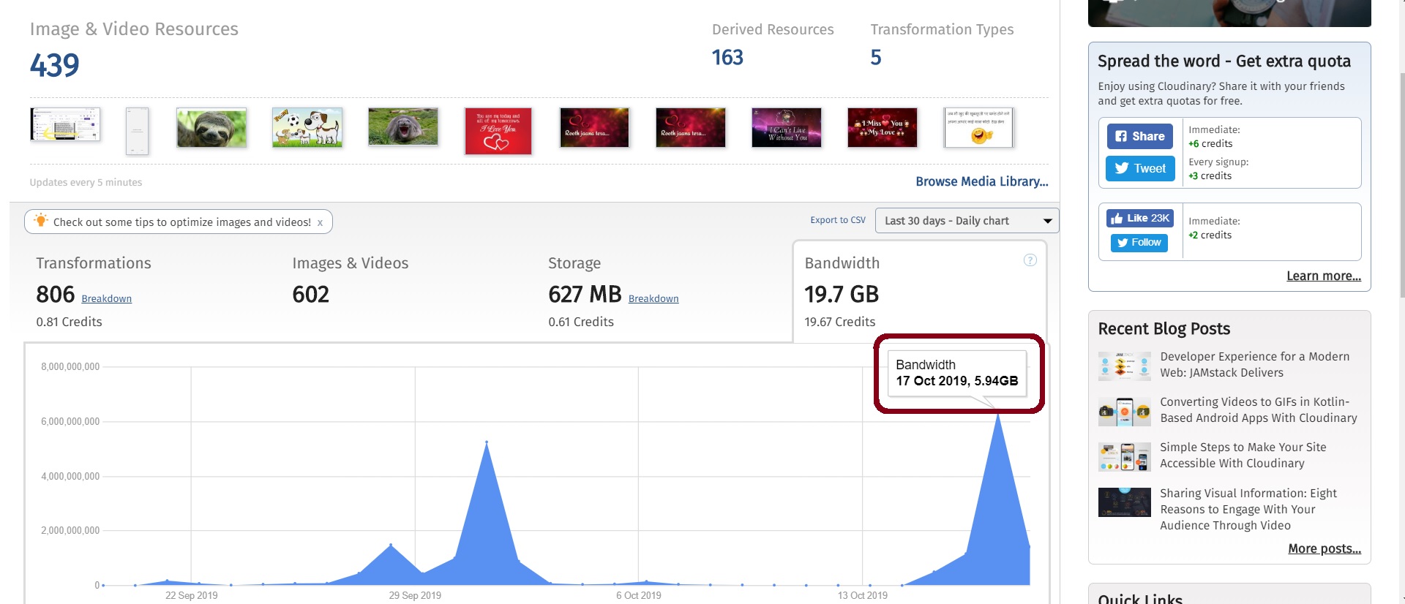The width and height of the screenshot is (1405, 604).
Task: Click the Kotlin GIFs post thumbnail
Action: [x=1125, y=412]
